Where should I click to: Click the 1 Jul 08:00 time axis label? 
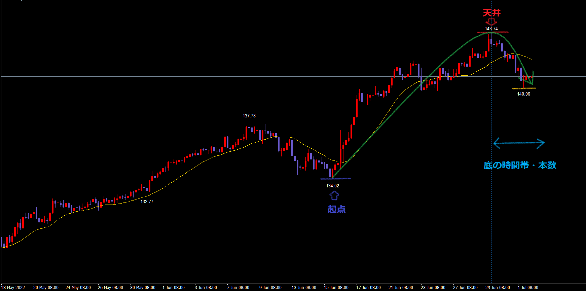point(527,288)
